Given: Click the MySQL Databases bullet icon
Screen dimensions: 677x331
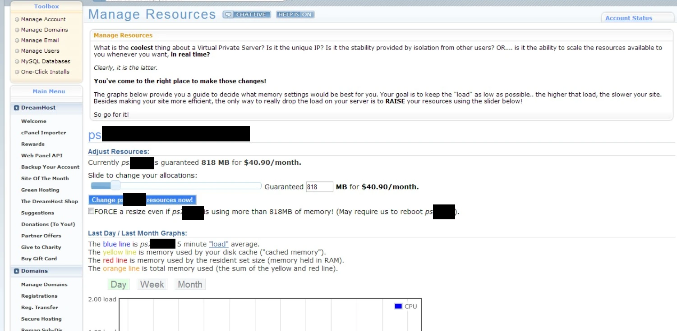Looking at the screenshot, I should click(x=17, y=61).
